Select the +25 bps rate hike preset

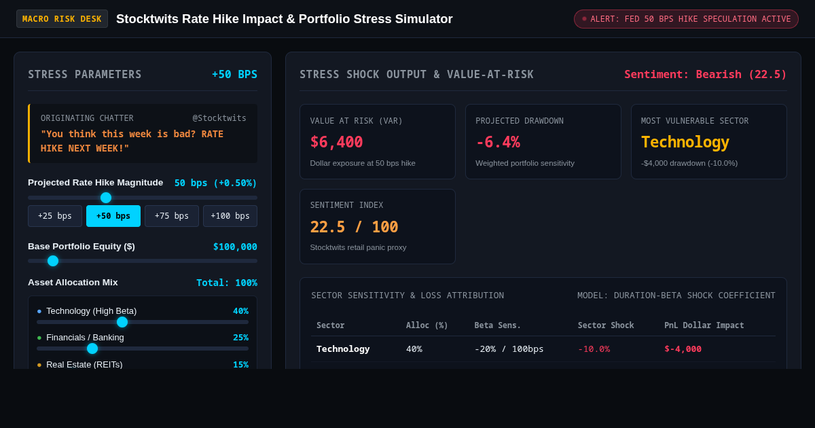click(x=55, y=216)
